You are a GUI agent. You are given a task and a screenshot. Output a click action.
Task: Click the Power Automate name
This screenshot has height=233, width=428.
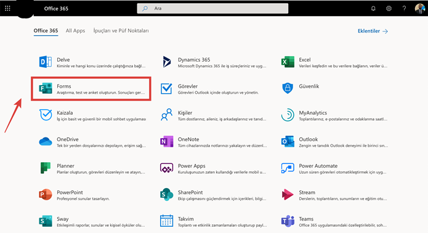pos(318,166)
